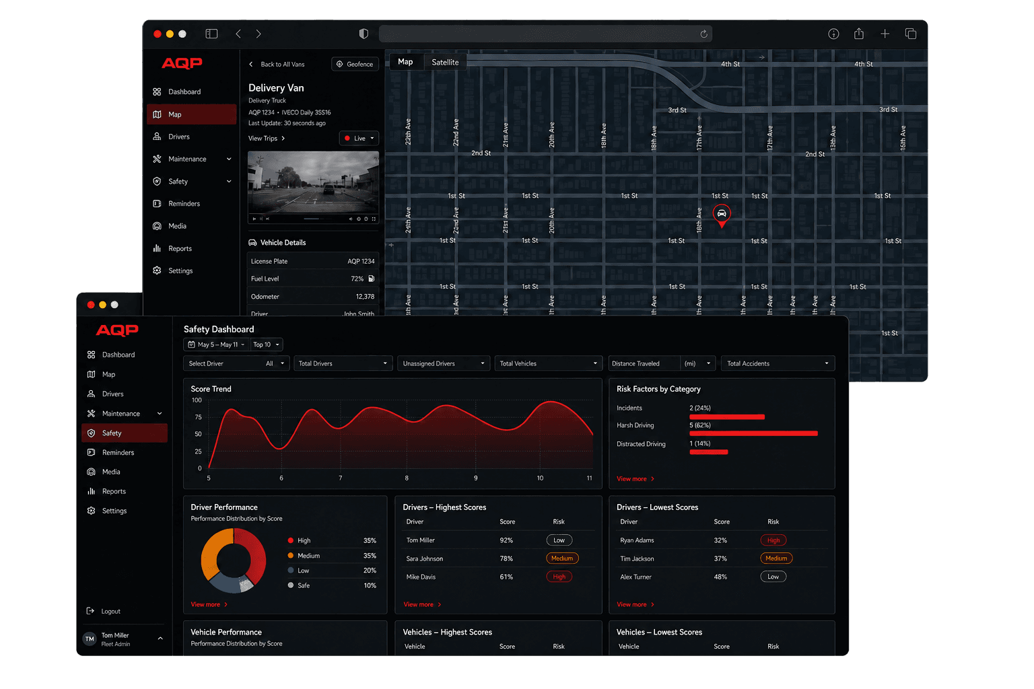Click the browser privacy shield icon

pyautogui.click(x=364, y=34)
